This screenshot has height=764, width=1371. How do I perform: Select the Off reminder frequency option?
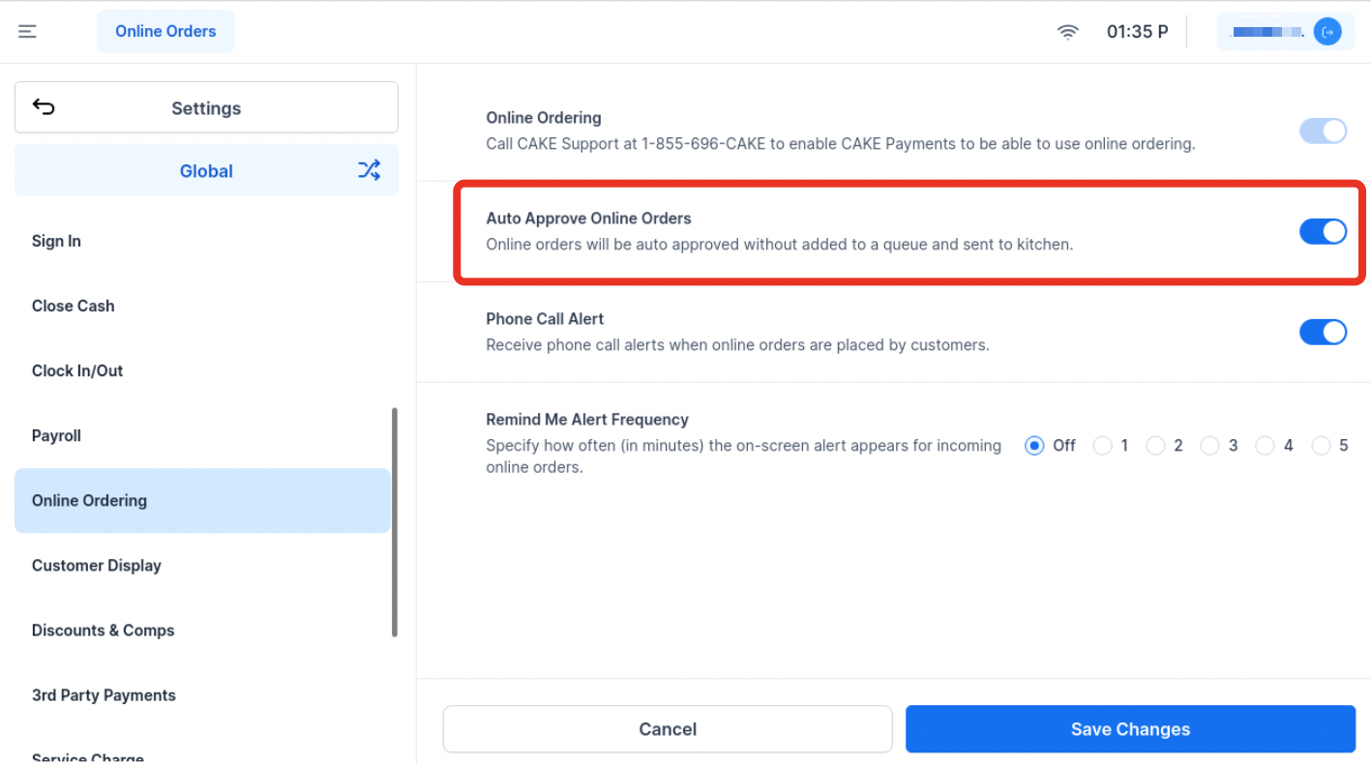pos(1034,446)
